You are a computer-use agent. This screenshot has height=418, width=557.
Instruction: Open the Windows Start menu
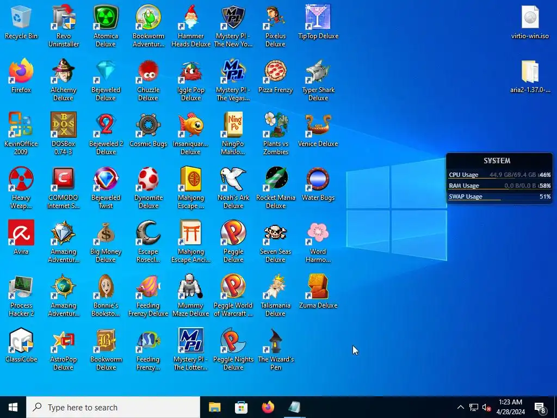click(13, 407)
